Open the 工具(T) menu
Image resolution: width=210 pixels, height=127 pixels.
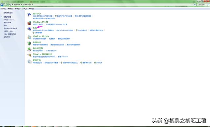click(24, 9)
